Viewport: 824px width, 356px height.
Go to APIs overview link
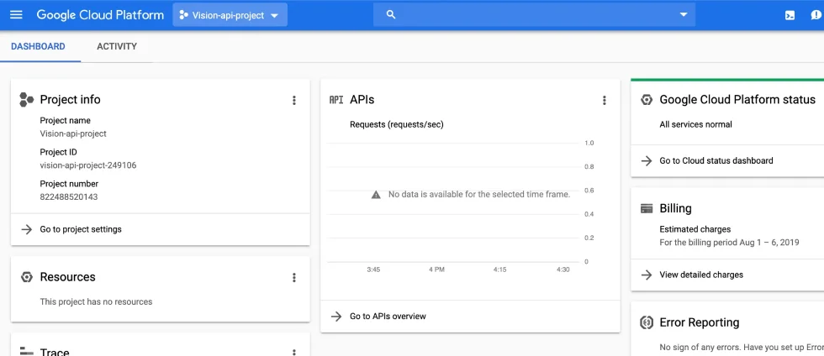coord(388,316)
